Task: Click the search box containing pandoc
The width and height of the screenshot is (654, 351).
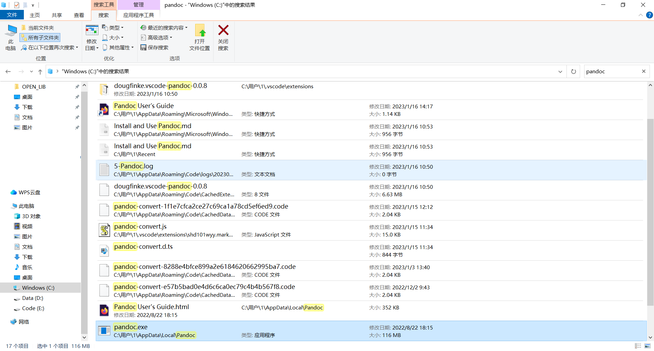Action: click(x=612, y=72)
